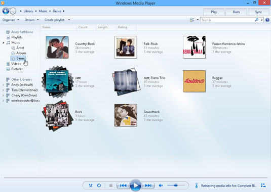
Task: Click the Create playlist button
Action: (x=54, y=20)
